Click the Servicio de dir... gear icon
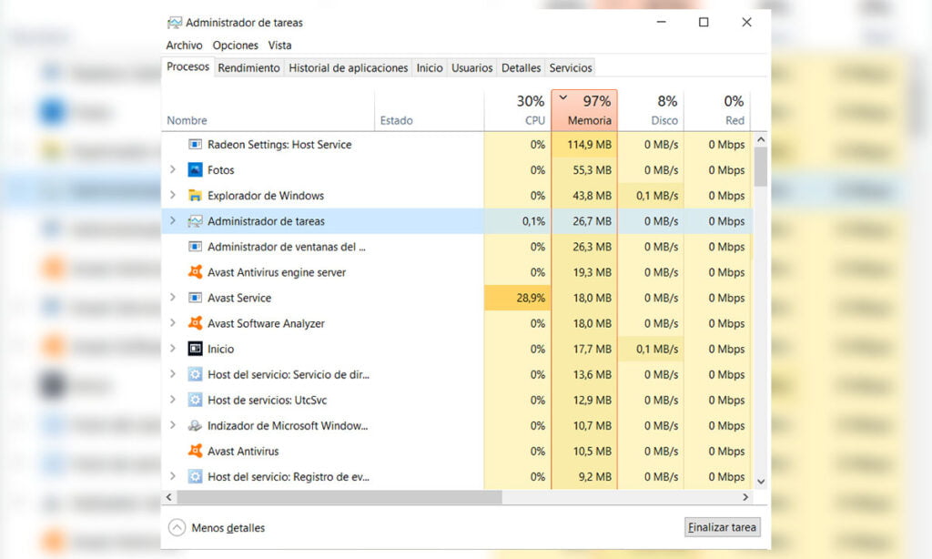 (195, 375)
